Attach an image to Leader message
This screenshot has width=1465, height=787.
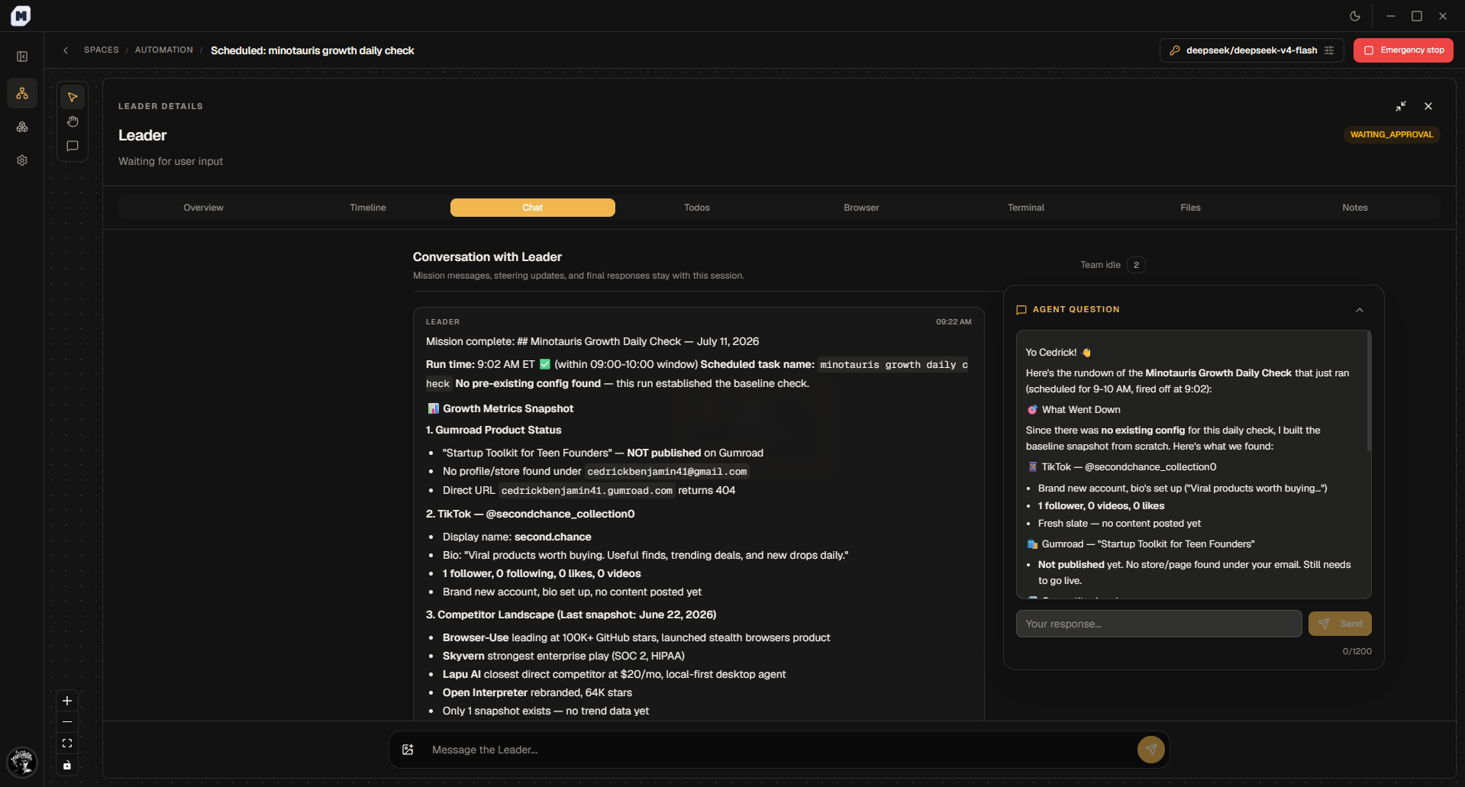[408, 750]
